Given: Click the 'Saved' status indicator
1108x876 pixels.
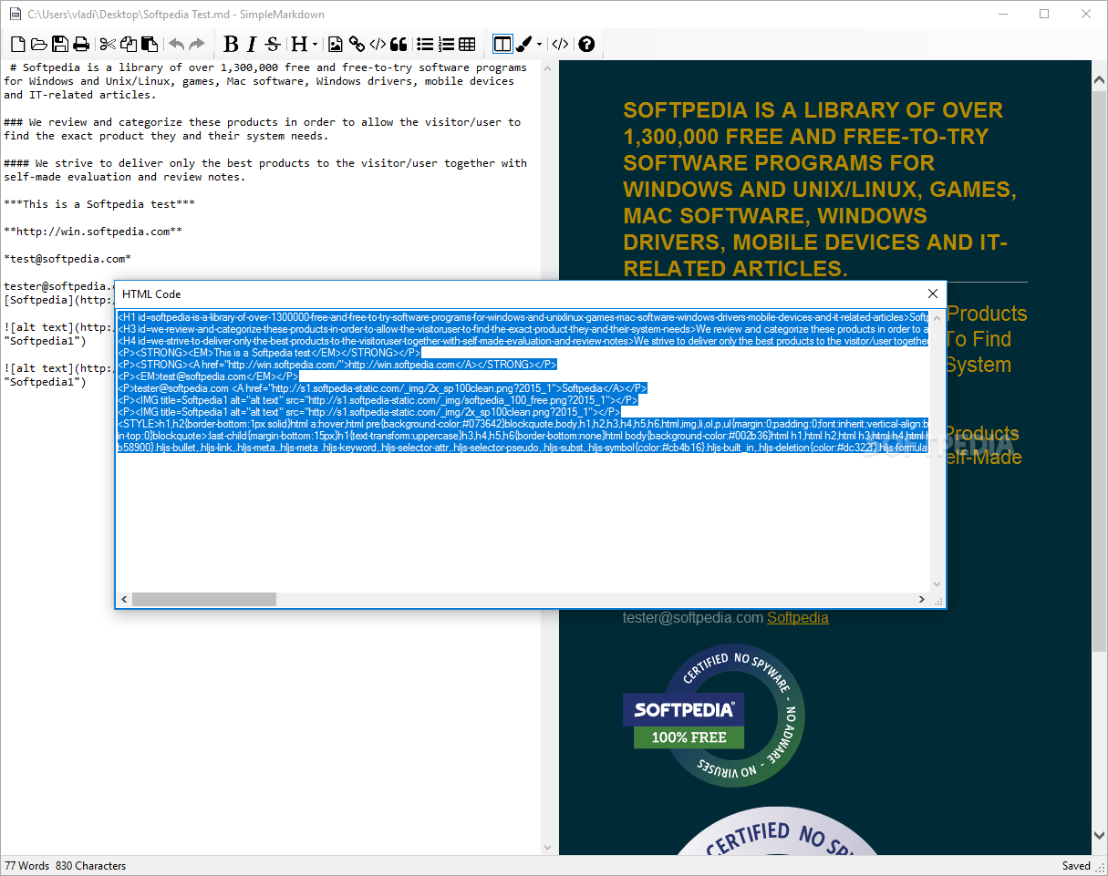Looking at the screenshot, I should pos(1076,866).
